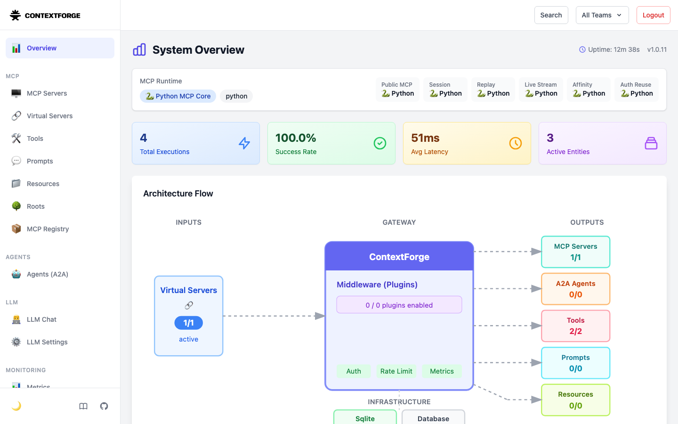Click the Tools hammer-and-wrench icon
The height and width of the screenshot is (424, 678).
16,139
